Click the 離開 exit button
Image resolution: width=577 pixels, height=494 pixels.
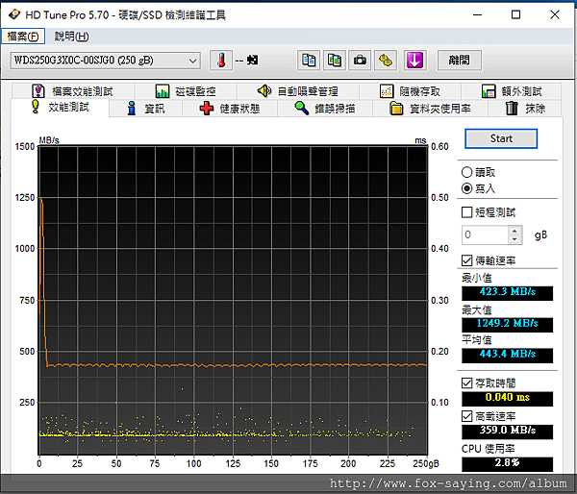pos(459,61)
